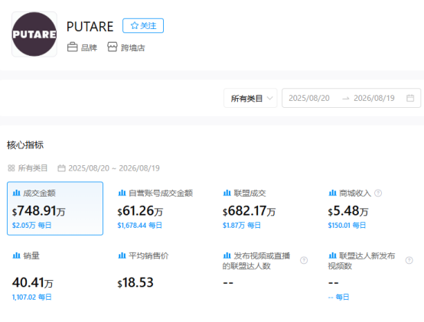This screenshot has width=424, height=322.
Task: Select the 自营账号成交金额 metric card
Action: click(161, 208)
